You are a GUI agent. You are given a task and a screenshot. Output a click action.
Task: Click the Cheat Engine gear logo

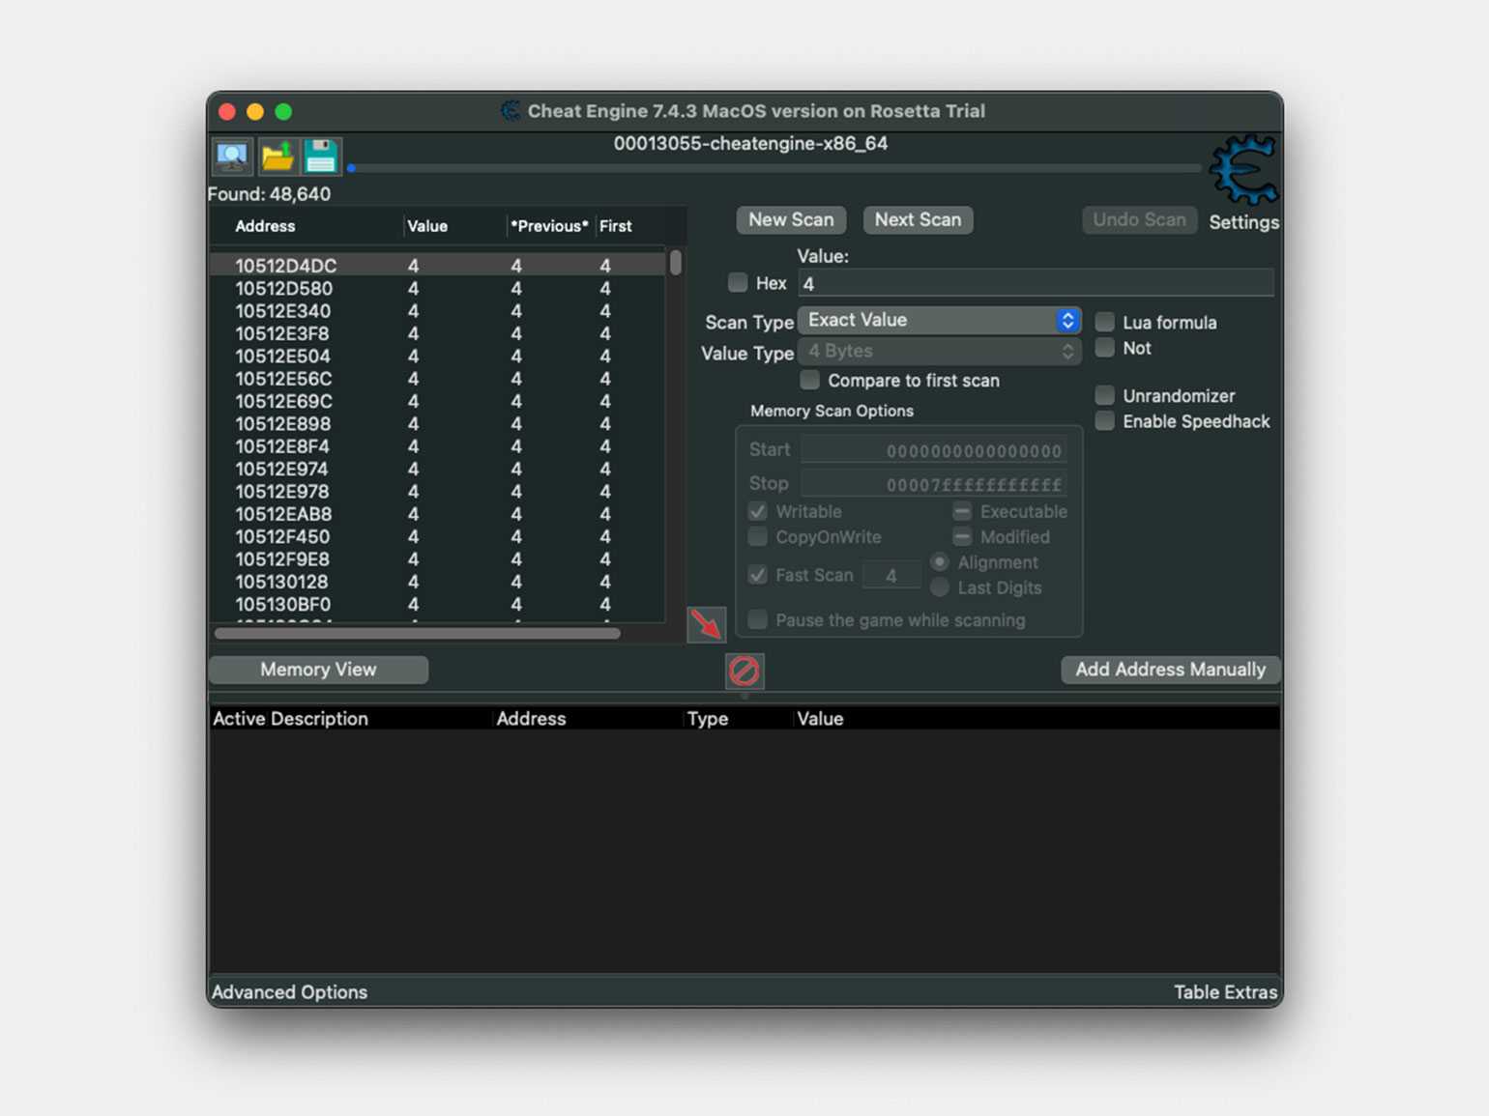(1243, 170)
